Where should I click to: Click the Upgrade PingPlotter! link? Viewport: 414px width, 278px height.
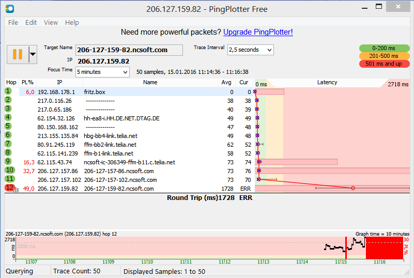click(258, 32)
